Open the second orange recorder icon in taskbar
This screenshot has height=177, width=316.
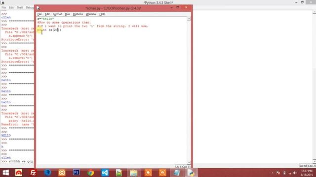[162, 173]
